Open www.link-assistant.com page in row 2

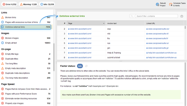coord(81,29)
